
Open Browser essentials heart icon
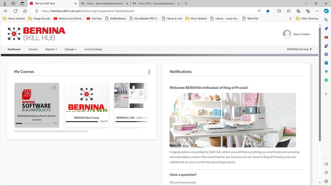[x=308, y=11]
